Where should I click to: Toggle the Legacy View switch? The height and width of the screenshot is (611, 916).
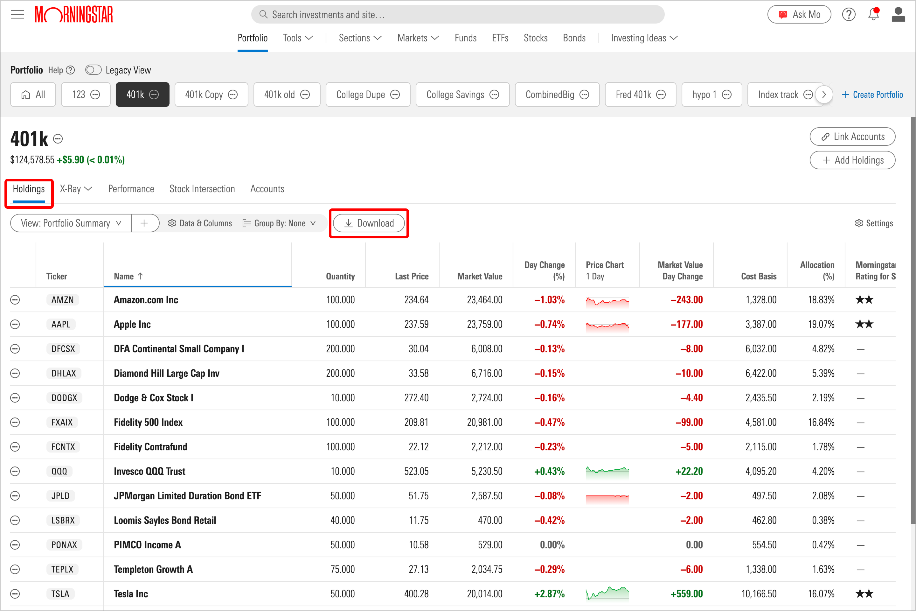pos(93,70)
